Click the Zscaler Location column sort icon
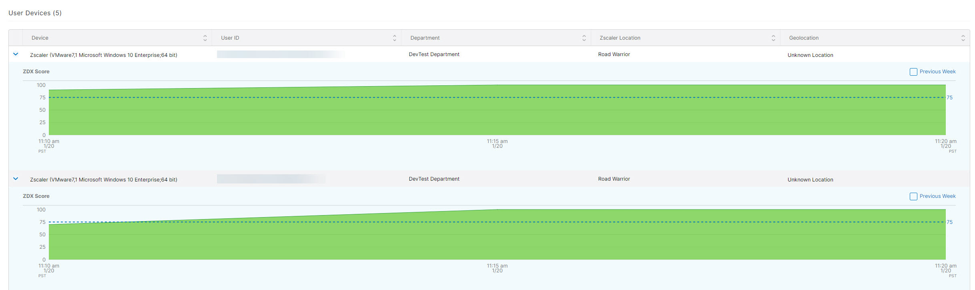This screenshot has width=975, height=290. click(773, 38)
